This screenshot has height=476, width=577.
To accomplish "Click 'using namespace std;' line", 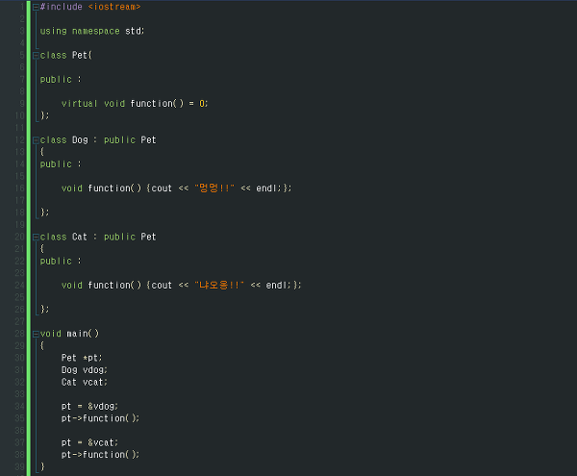I will tap(92, 31).
